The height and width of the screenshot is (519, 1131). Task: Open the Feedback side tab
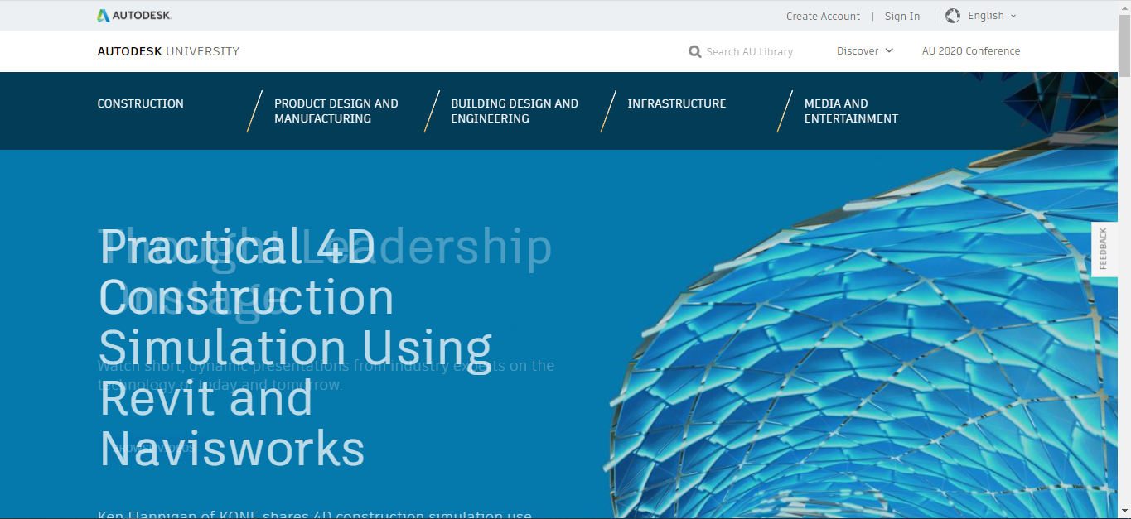coord(1104,249)
